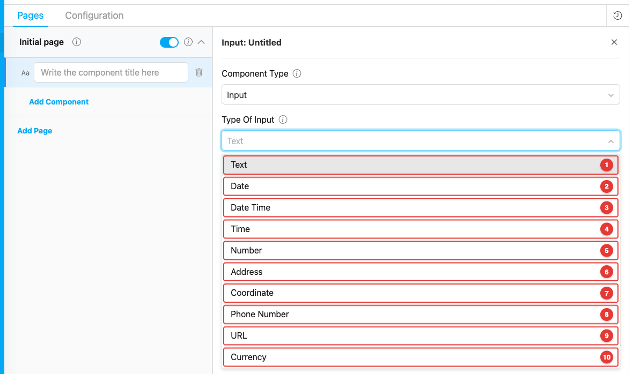633x374 pixels.
Task: Show info for Type Of Input
Action: (x=283, y=119)
